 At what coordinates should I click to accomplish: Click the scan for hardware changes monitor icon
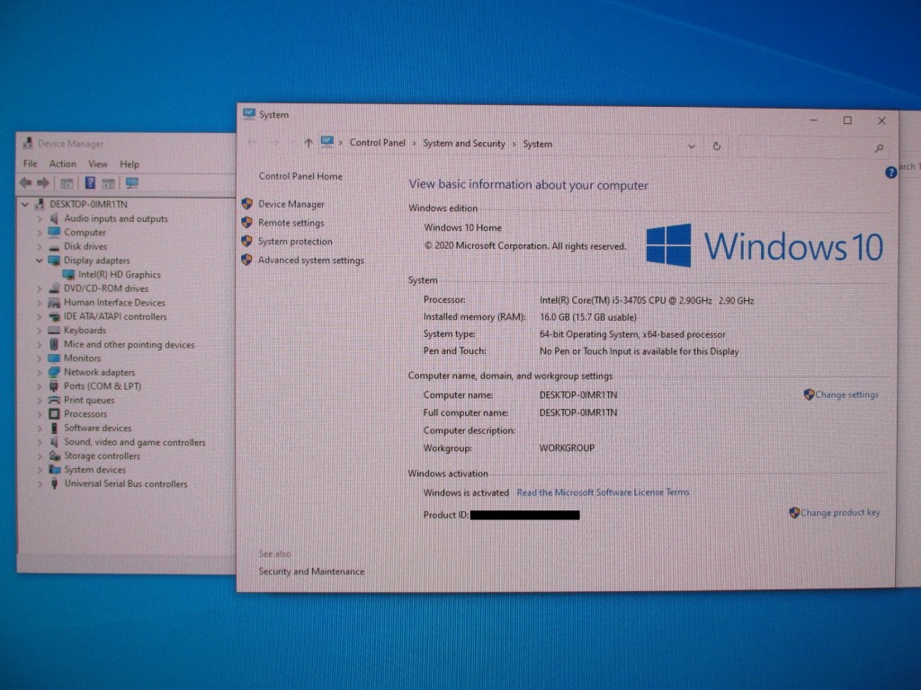(132, 183)
